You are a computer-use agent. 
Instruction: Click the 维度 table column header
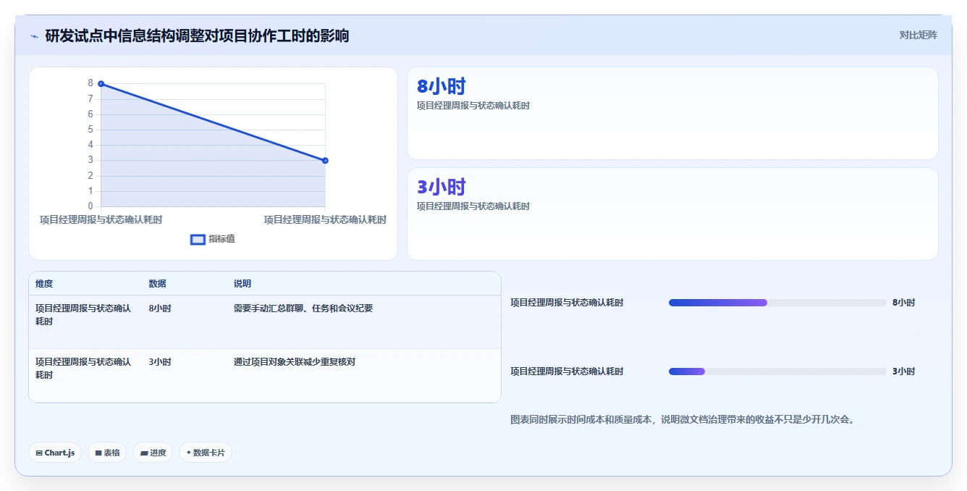[44, 284]
